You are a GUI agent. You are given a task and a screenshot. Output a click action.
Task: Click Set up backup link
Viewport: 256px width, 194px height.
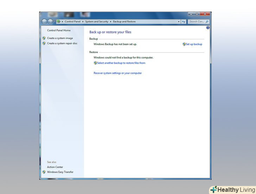[194, 44]
